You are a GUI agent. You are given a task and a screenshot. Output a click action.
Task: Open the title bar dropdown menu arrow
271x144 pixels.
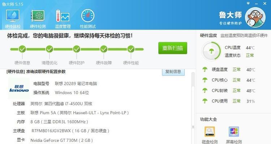248,4
